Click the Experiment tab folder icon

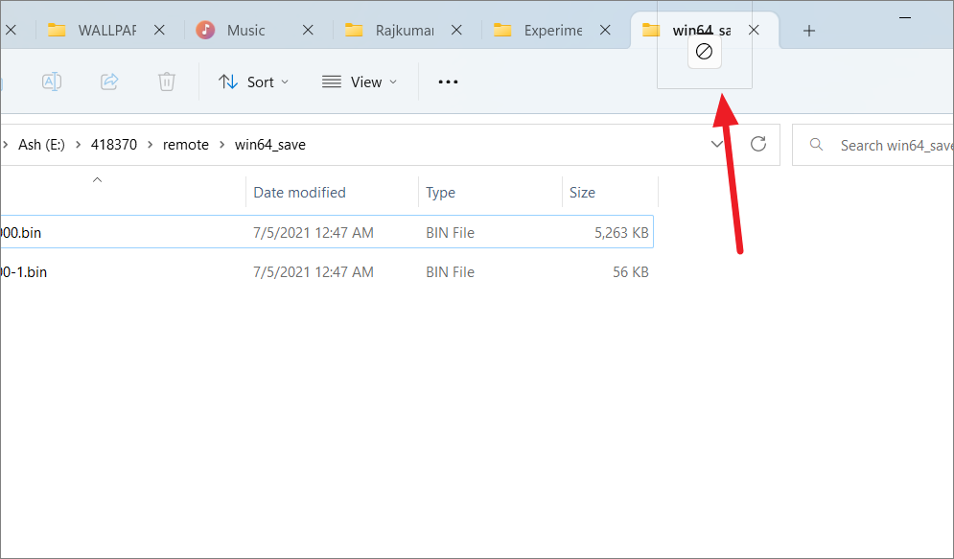pos(502,30)
